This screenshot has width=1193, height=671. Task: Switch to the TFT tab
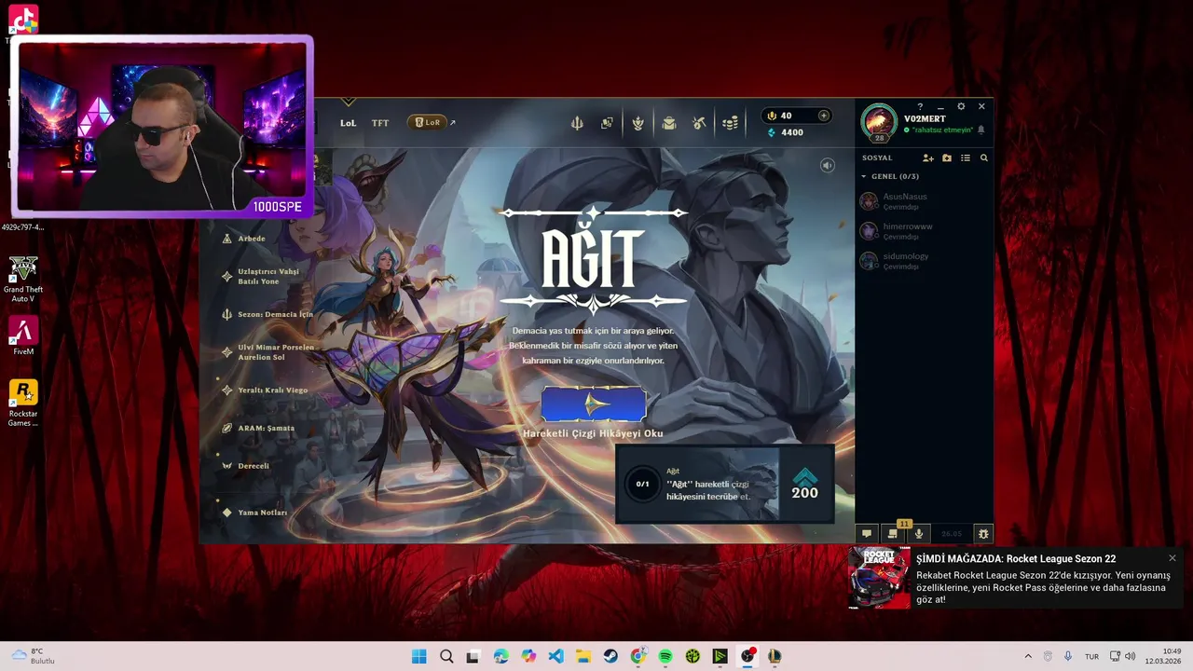point(380,123)
